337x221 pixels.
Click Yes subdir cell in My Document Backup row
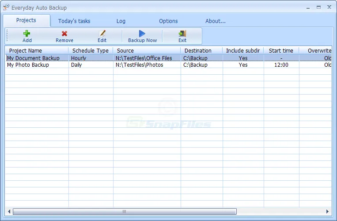coord(243,58)
